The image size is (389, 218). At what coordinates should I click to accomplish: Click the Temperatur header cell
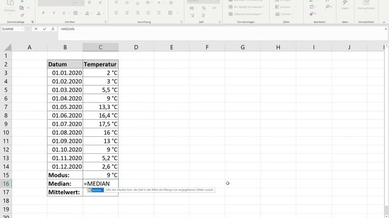(100, 64)
